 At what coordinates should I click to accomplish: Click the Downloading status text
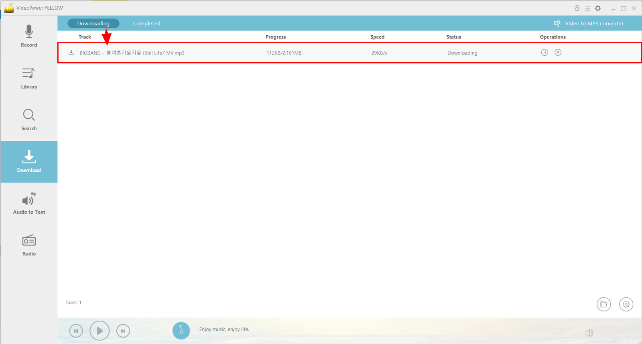pos(462,53)
